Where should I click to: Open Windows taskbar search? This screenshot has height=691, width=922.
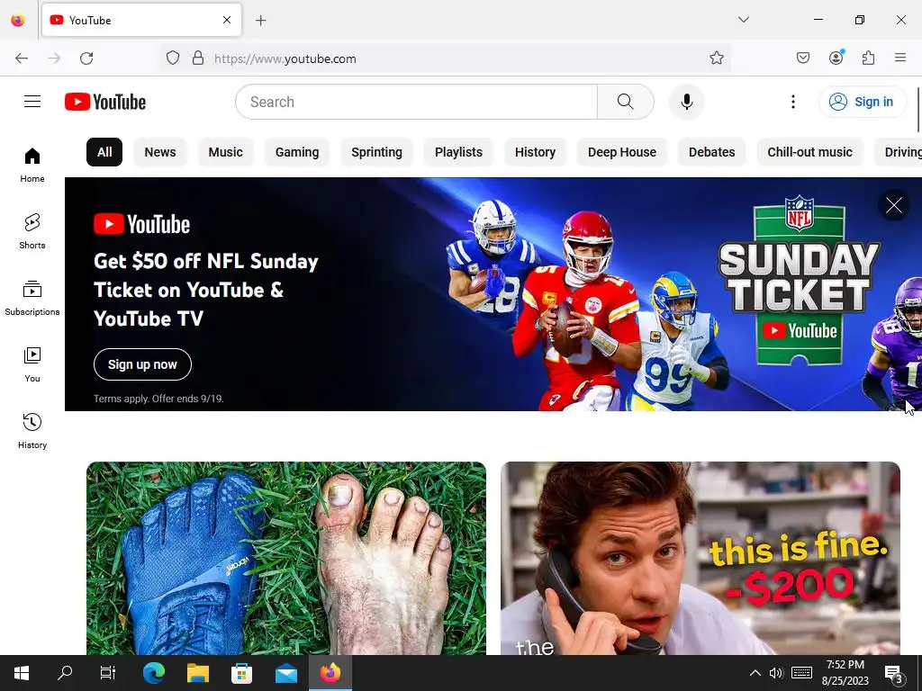[65, 673]
